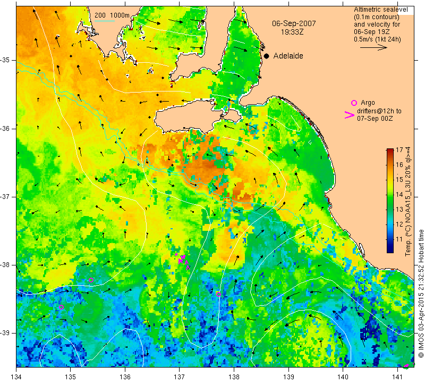Click the 14 label on the temperature scale
This screenshot has height=383, width=425.
[x=399, y=195]
